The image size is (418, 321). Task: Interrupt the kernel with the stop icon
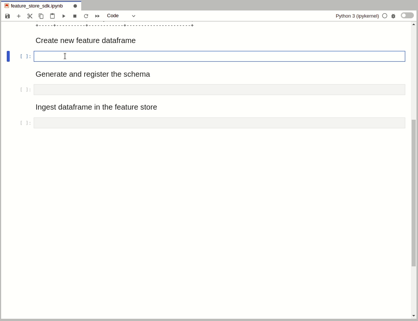pyautogui.click(x=75, y=16)
